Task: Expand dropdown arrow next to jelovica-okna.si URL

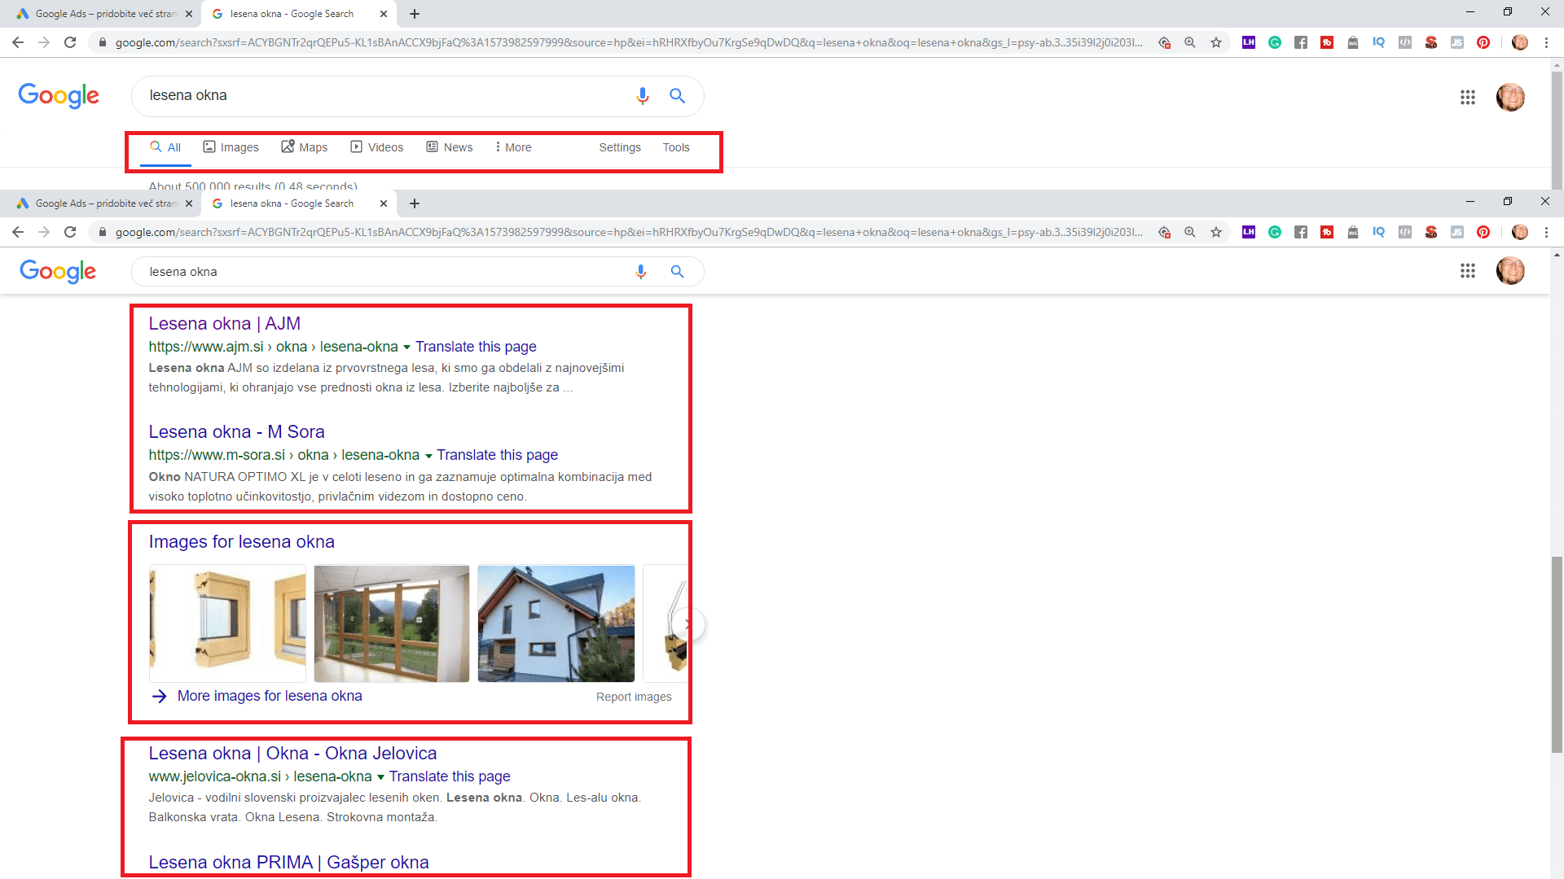Action: click(380, 777)
